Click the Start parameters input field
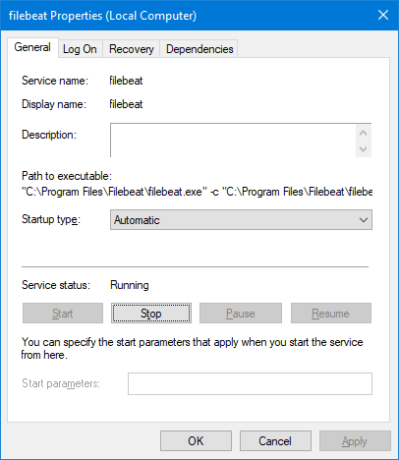The image size is (399, 460). pyautogui.click(x=250, y=383)
